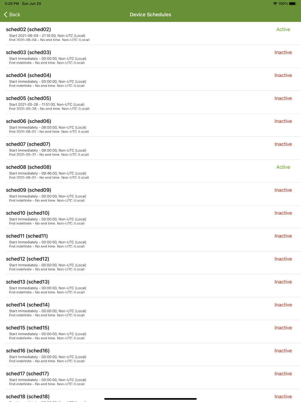The width and height of the screenshot is (301, 402).
Task: Select the Inactive label for sched09
Action: 283,190
